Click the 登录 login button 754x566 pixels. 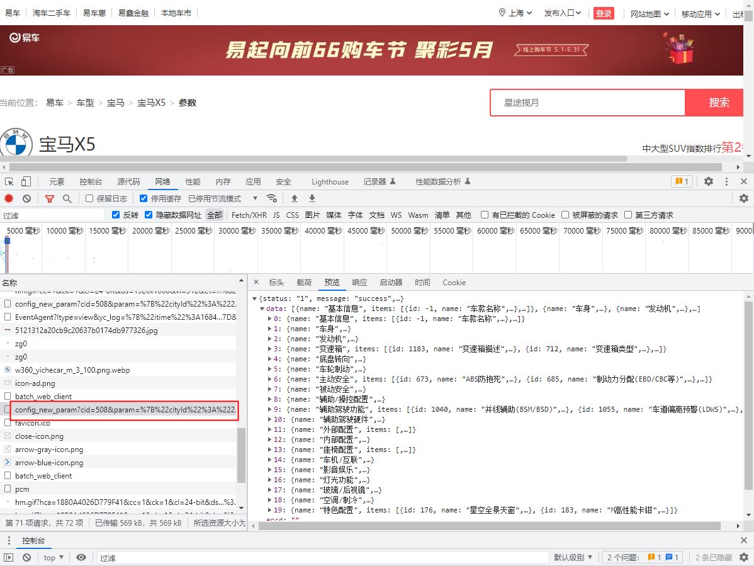tap(604, 13)
